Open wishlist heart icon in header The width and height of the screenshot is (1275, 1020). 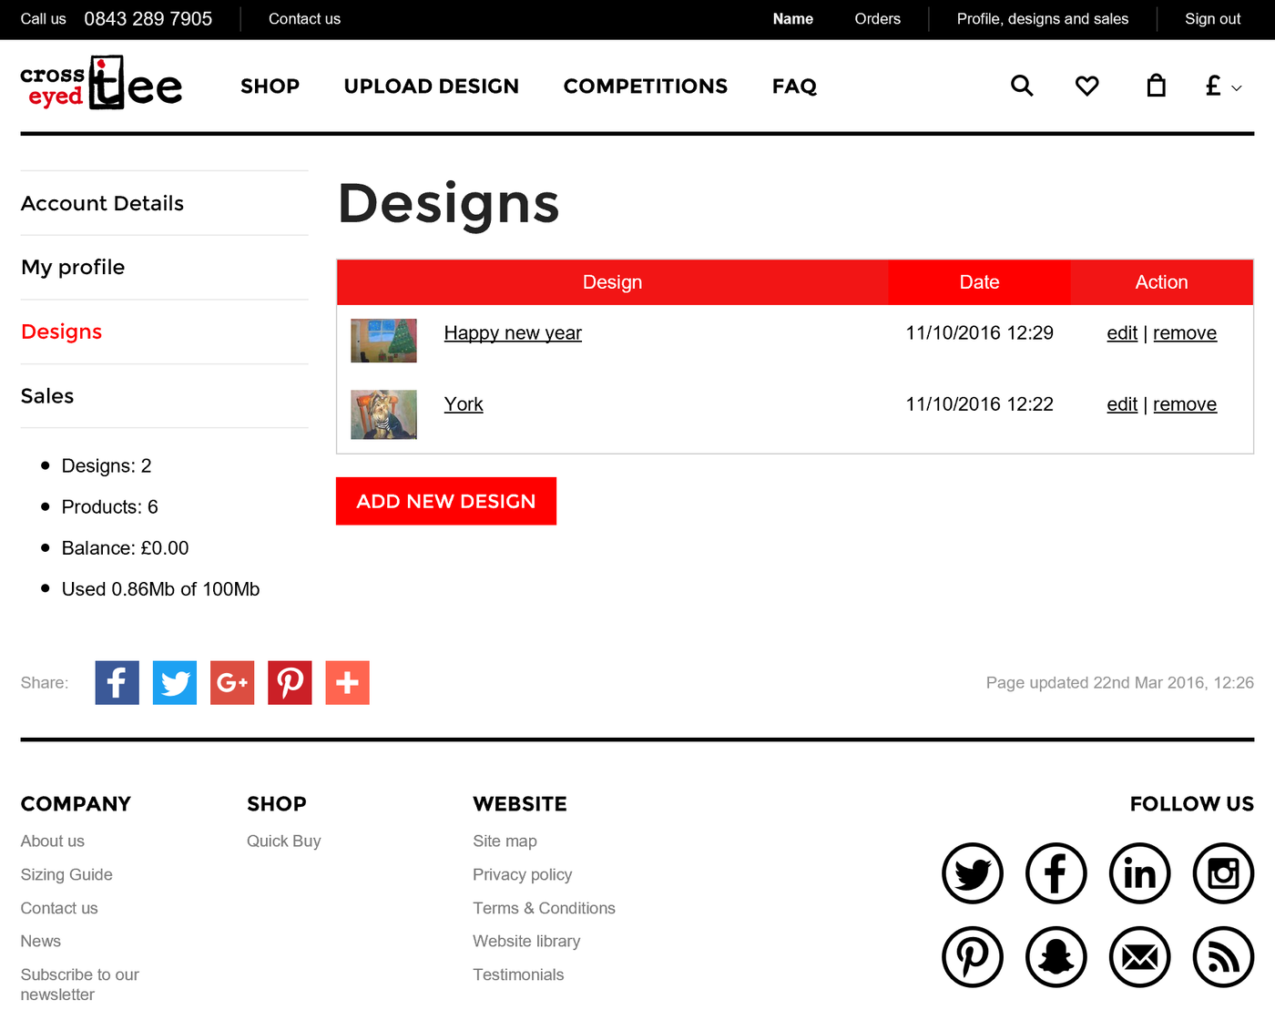1086,87
